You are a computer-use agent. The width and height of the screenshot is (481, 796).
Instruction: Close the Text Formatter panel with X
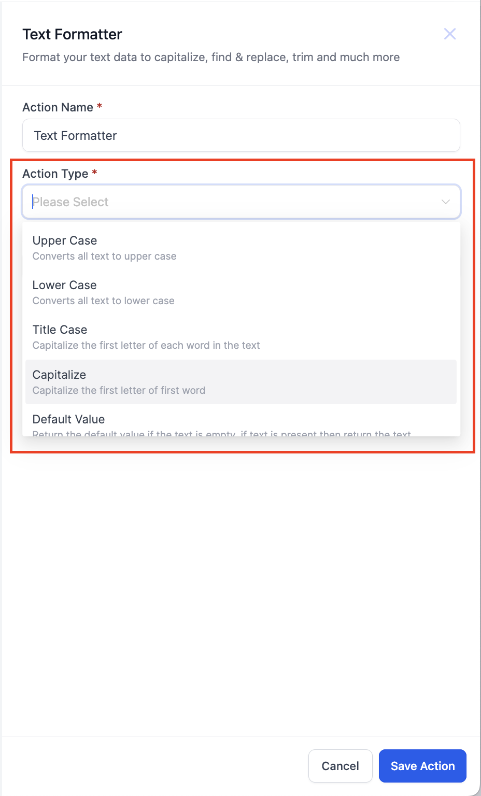[450, 34]
